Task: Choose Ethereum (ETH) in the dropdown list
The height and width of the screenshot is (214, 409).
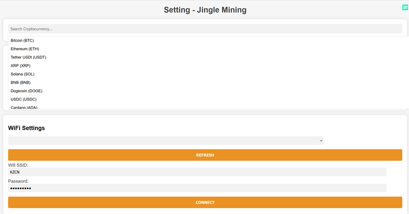Action: coord(25,49)
